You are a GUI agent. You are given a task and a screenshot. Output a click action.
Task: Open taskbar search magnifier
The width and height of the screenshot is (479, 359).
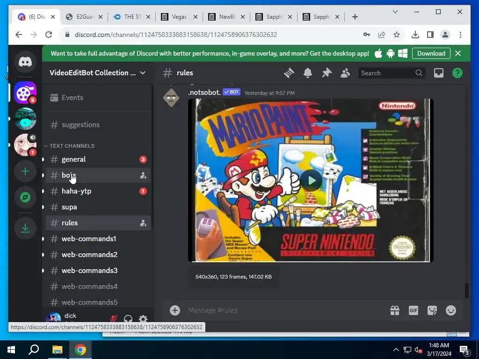[34, 350]
